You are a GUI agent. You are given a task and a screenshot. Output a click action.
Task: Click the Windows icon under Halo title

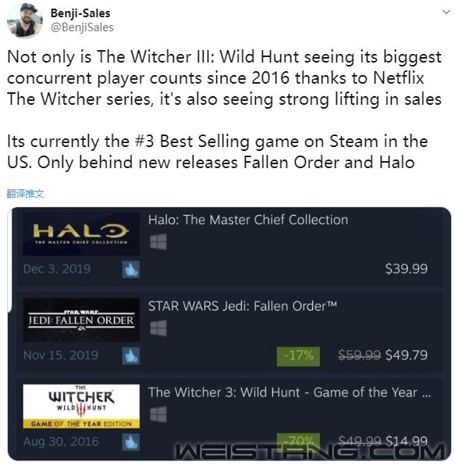coord(158,242)
